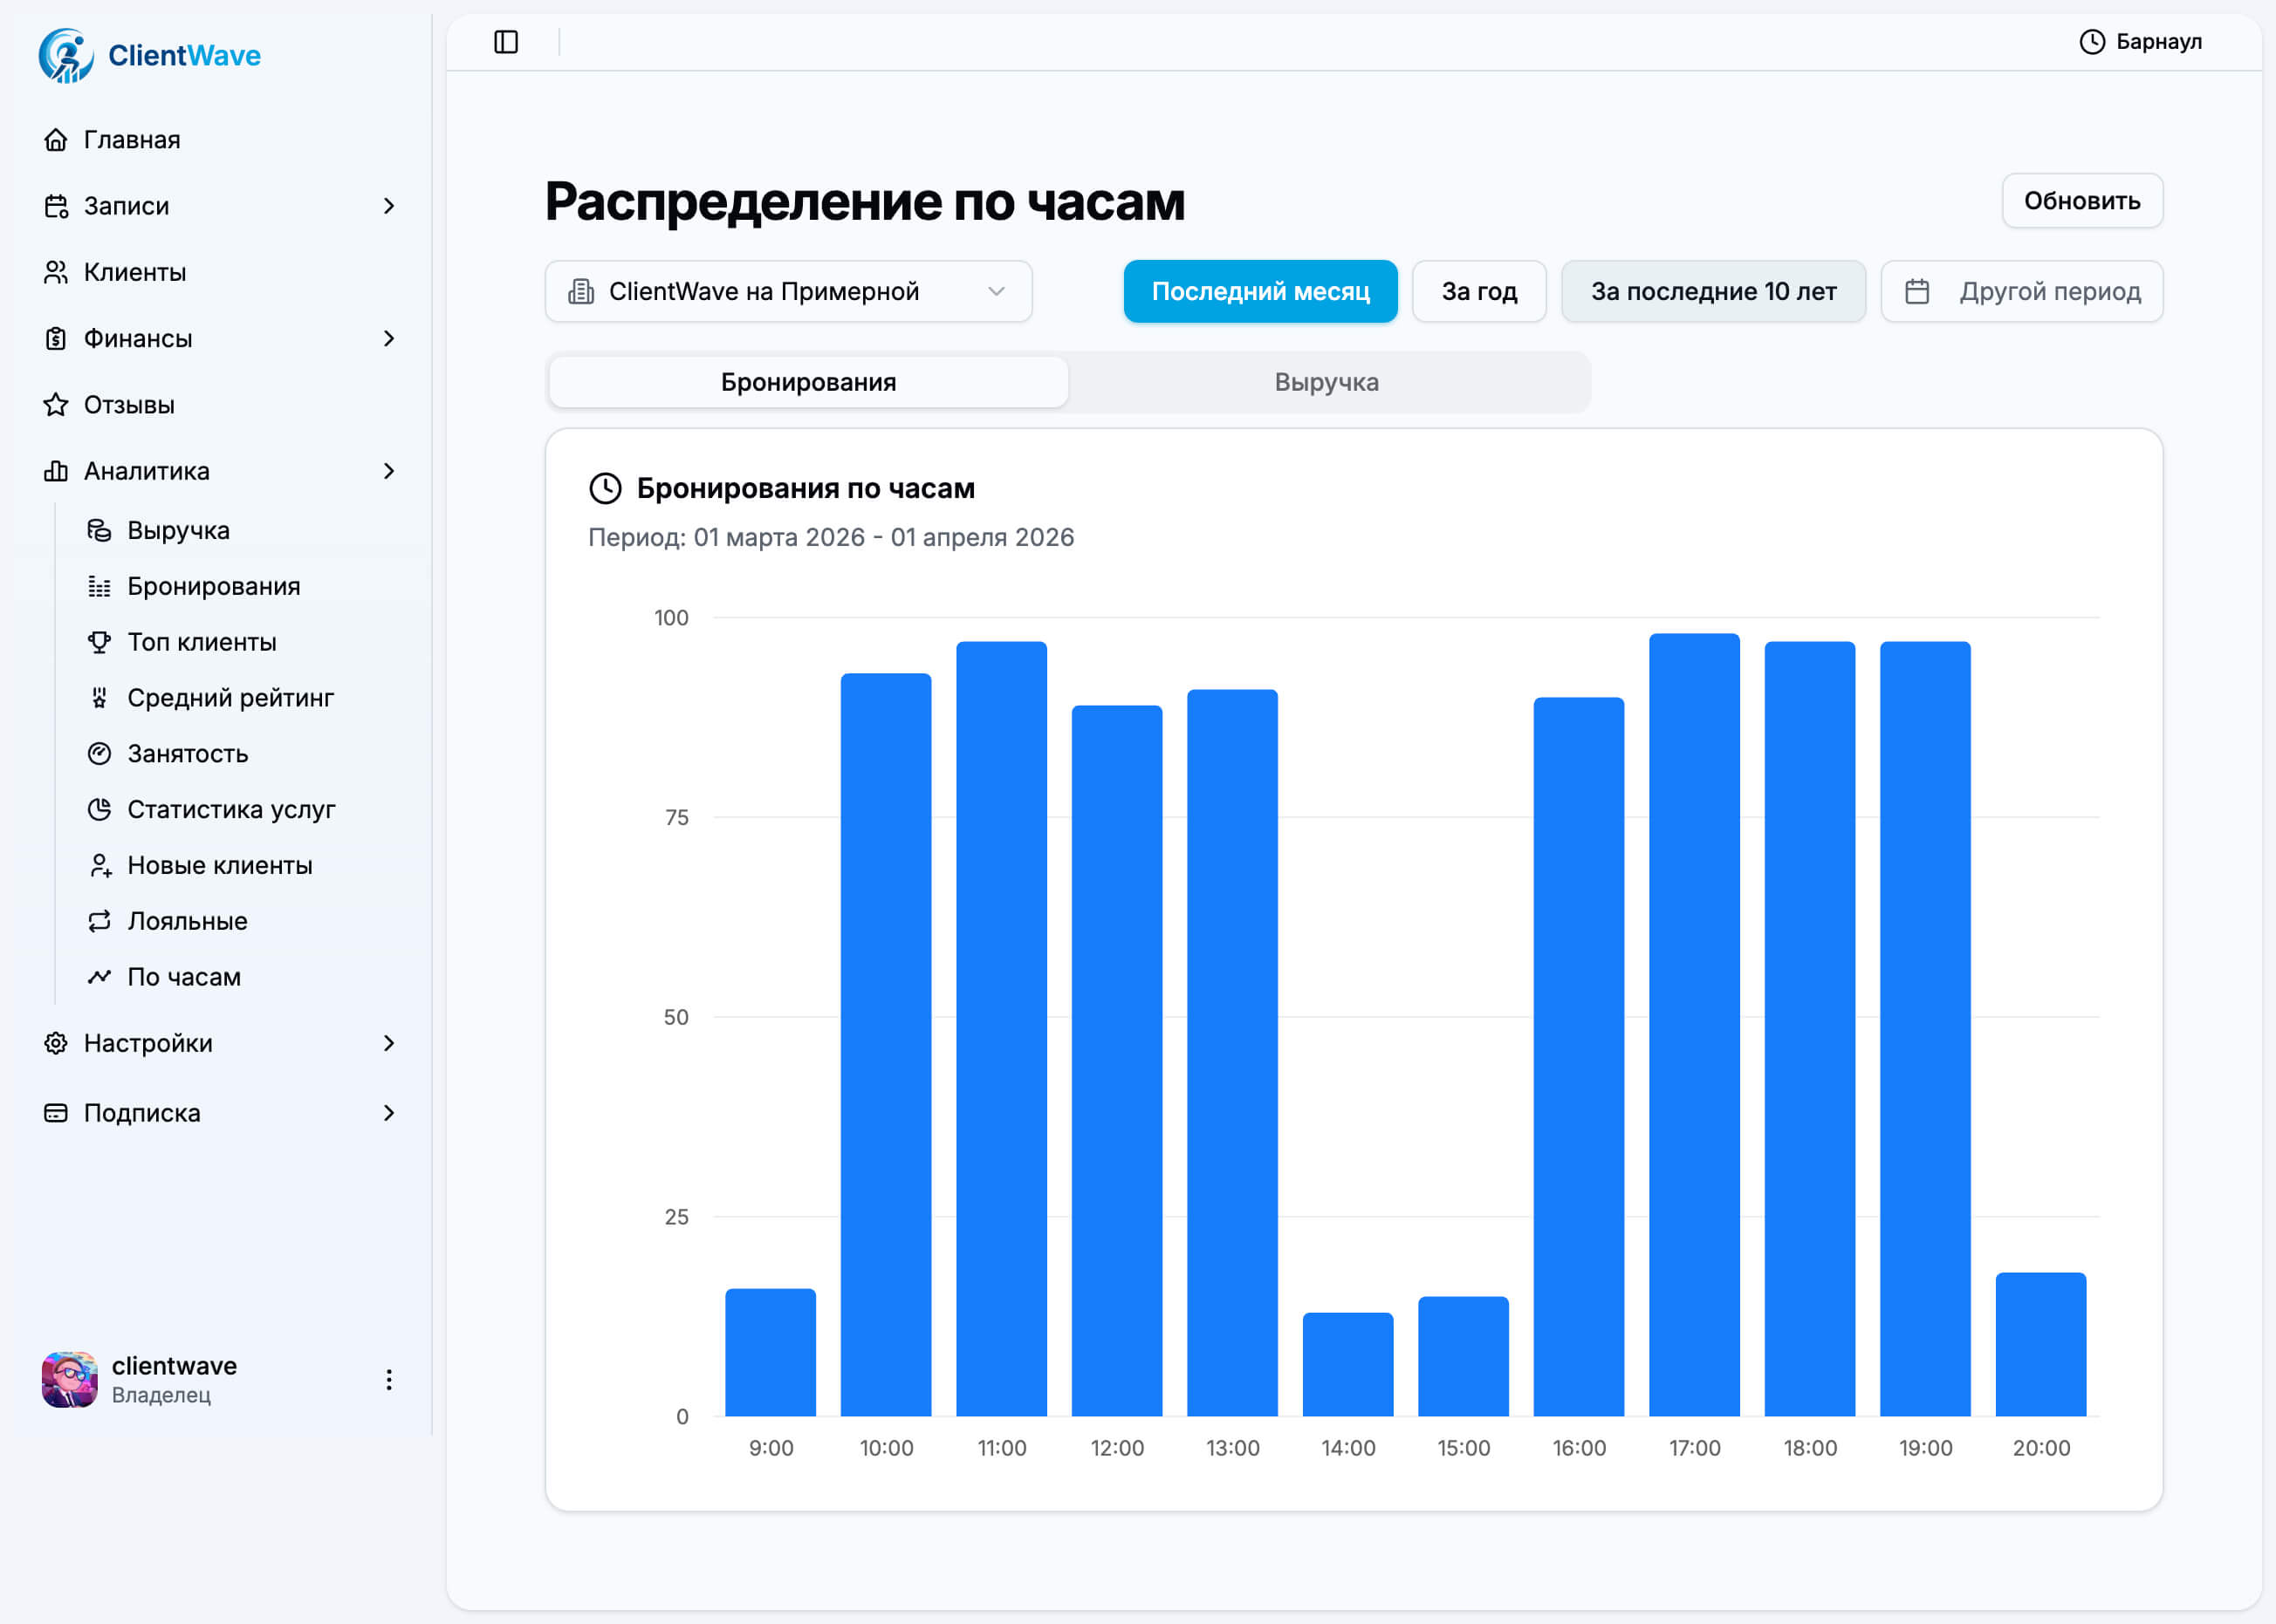Enable Последний месяц period
The width and height of the screenshot is (2276, 1624).
(x=1260, y=291)
